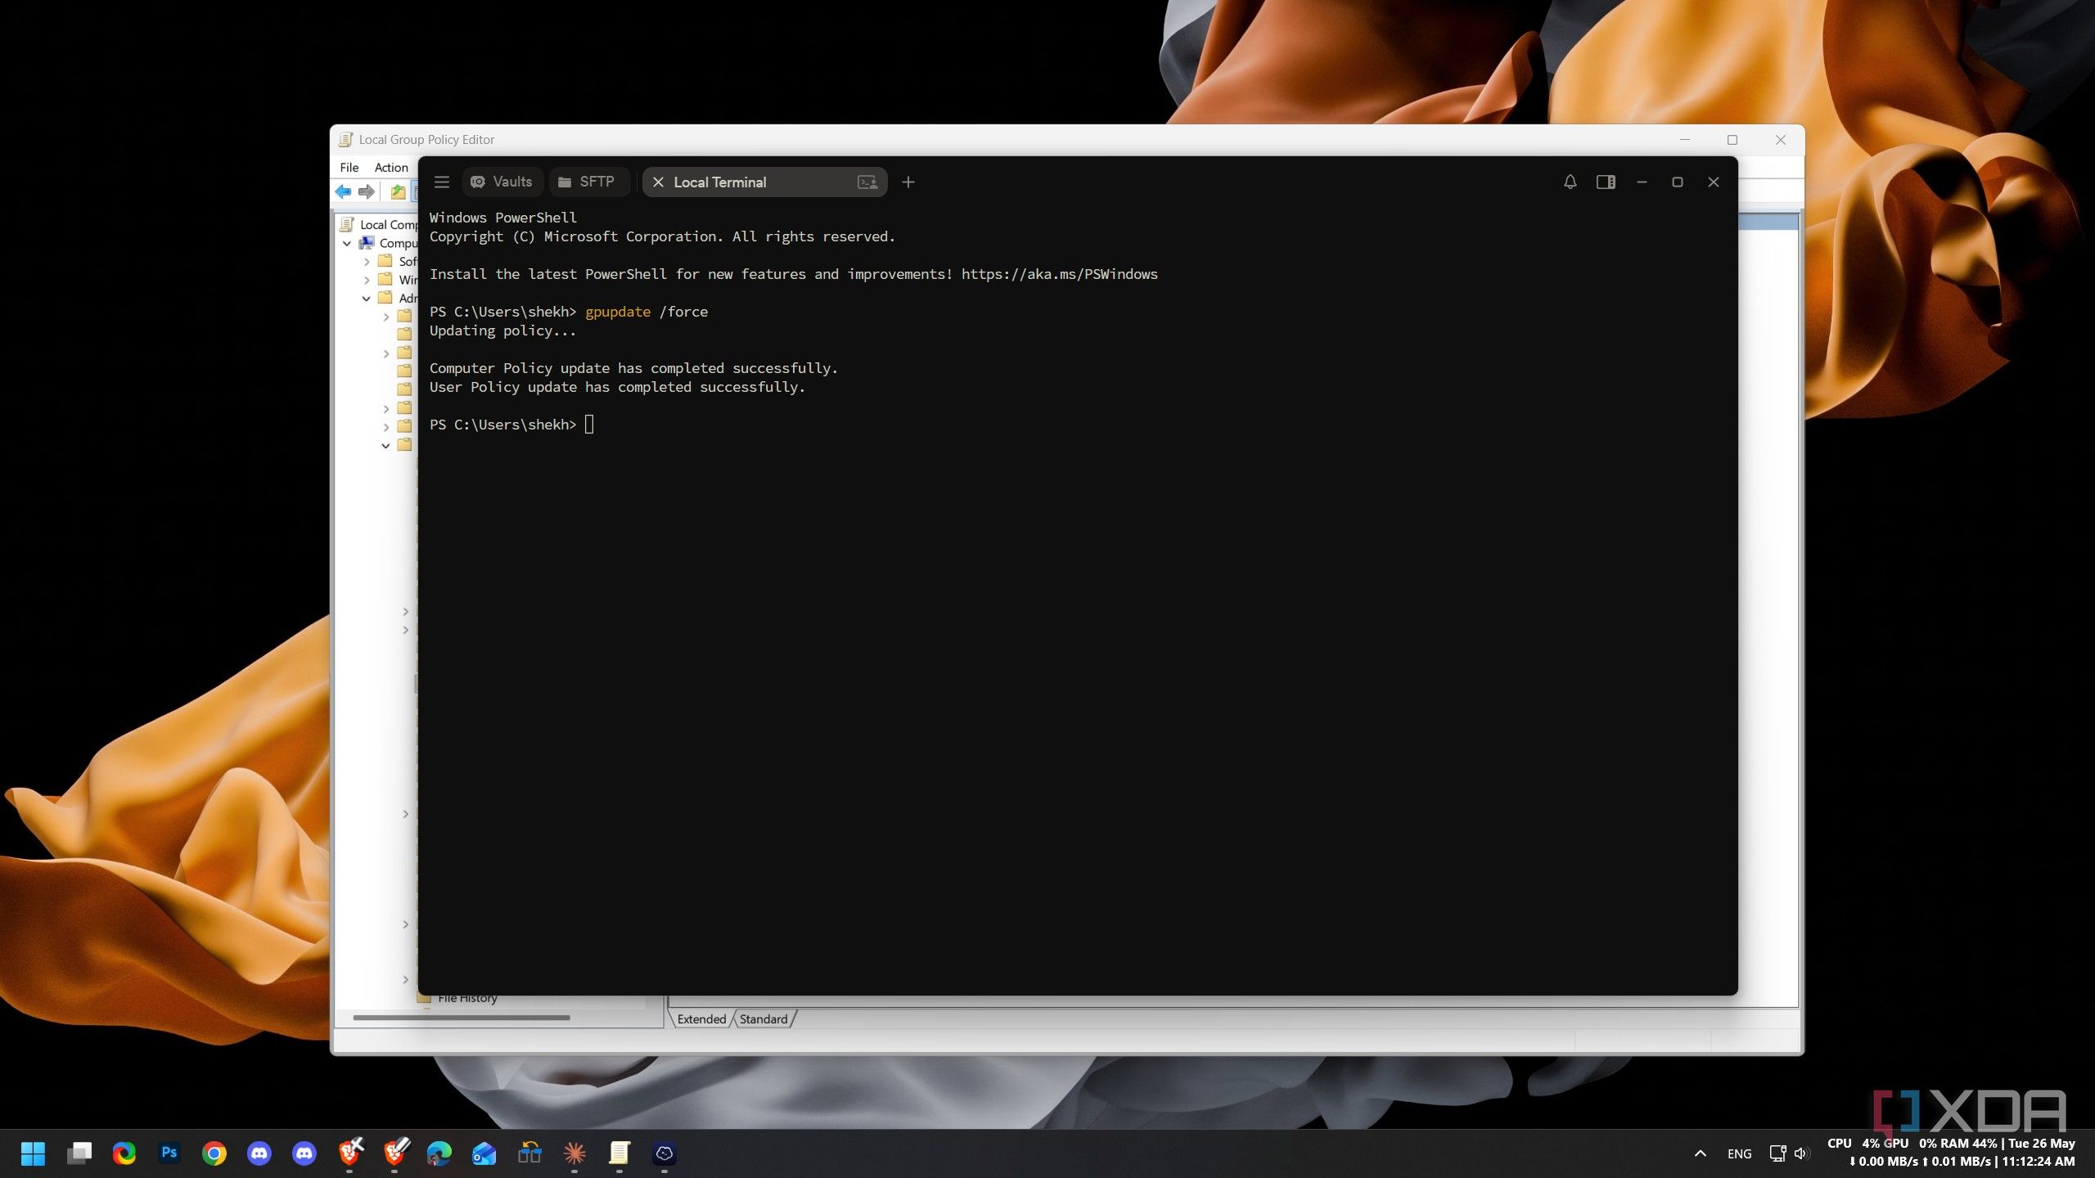Open Task View from the taskbar
Image resolution: width=2095 pixels, height=1178 pixels.
pyautogui.click(x=79, y=1153)
